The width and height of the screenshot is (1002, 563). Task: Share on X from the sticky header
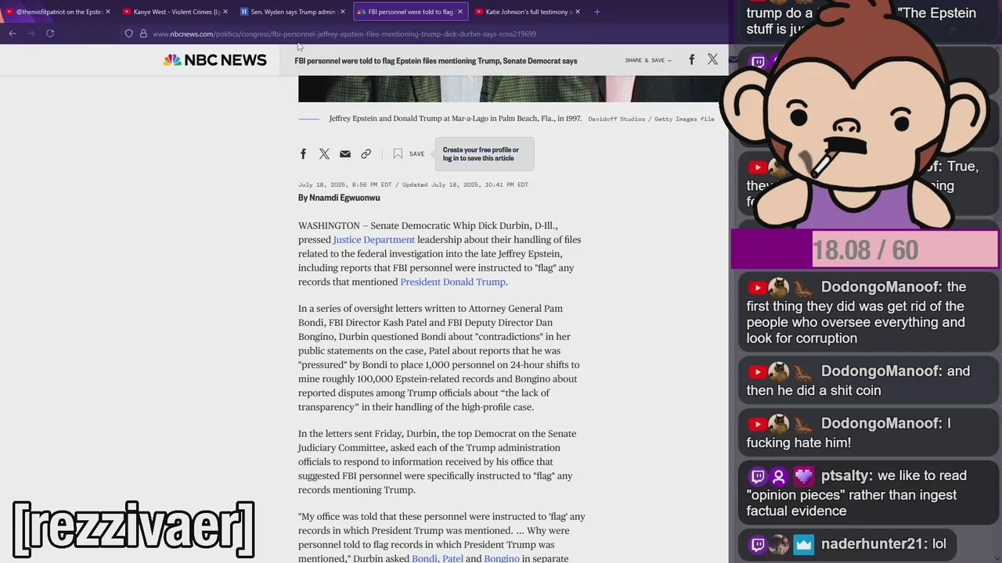pyautogui.click(x=712, y=59)
